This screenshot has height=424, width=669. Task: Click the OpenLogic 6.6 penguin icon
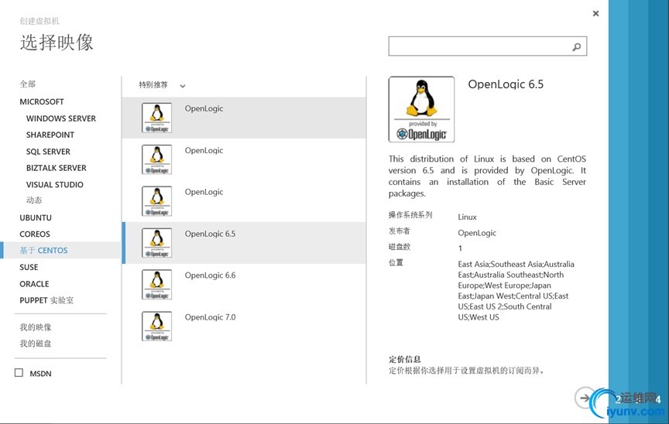156,285
